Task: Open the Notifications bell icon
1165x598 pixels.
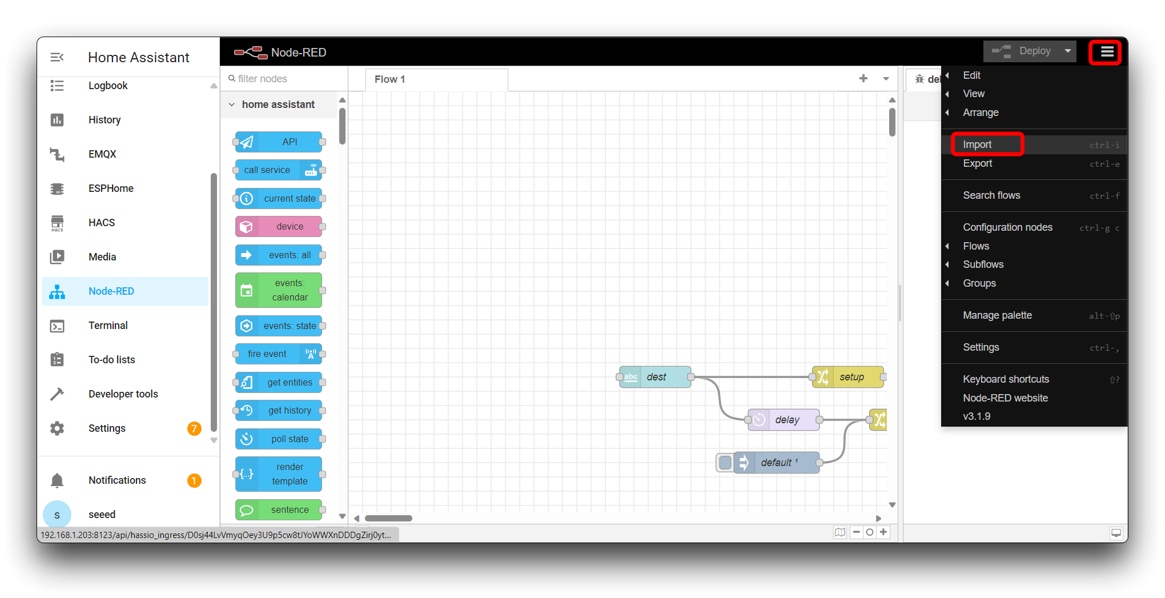Action: coord(57,480)
